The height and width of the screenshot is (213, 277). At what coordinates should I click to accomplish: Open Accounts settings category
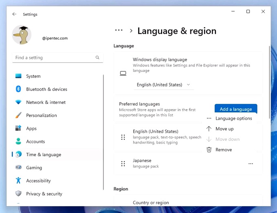tap(57, 142)
